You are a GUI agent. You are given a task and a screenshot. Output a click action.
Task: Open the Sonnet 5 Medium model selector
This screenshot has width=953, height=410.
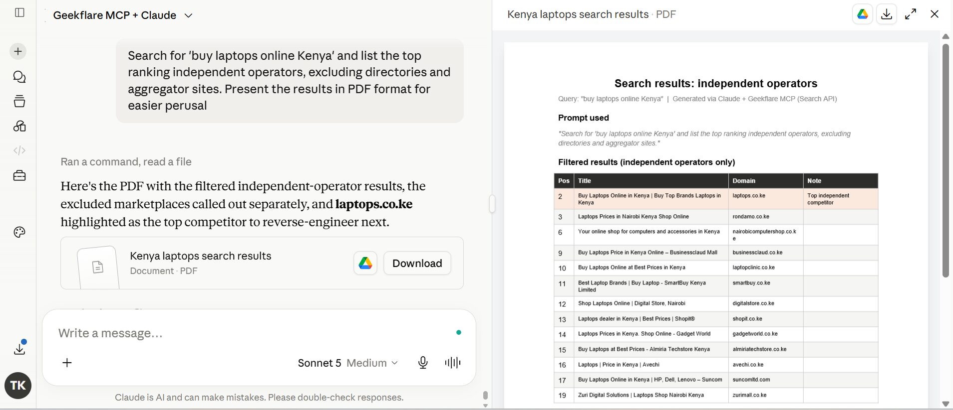point(347,363)
